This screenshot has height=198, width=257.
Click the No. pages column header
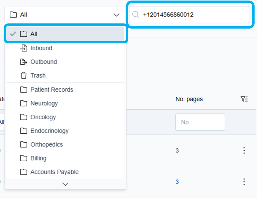click(x=189, y=99)
